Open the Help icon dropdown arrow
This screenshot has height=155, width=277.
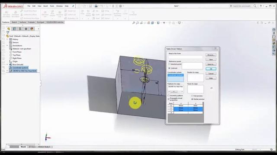pyautogui.click(x=264, y=6)
